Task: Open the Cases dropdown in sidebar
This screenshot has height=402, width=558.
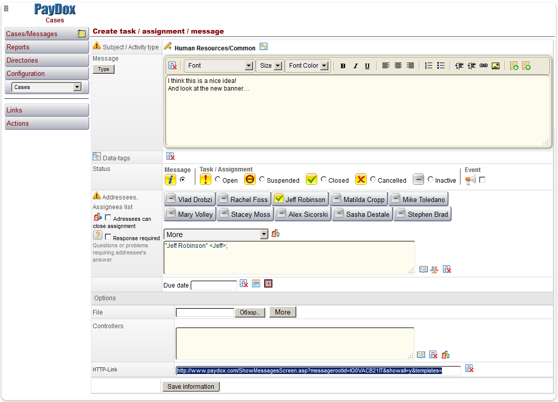Action: 47,87
